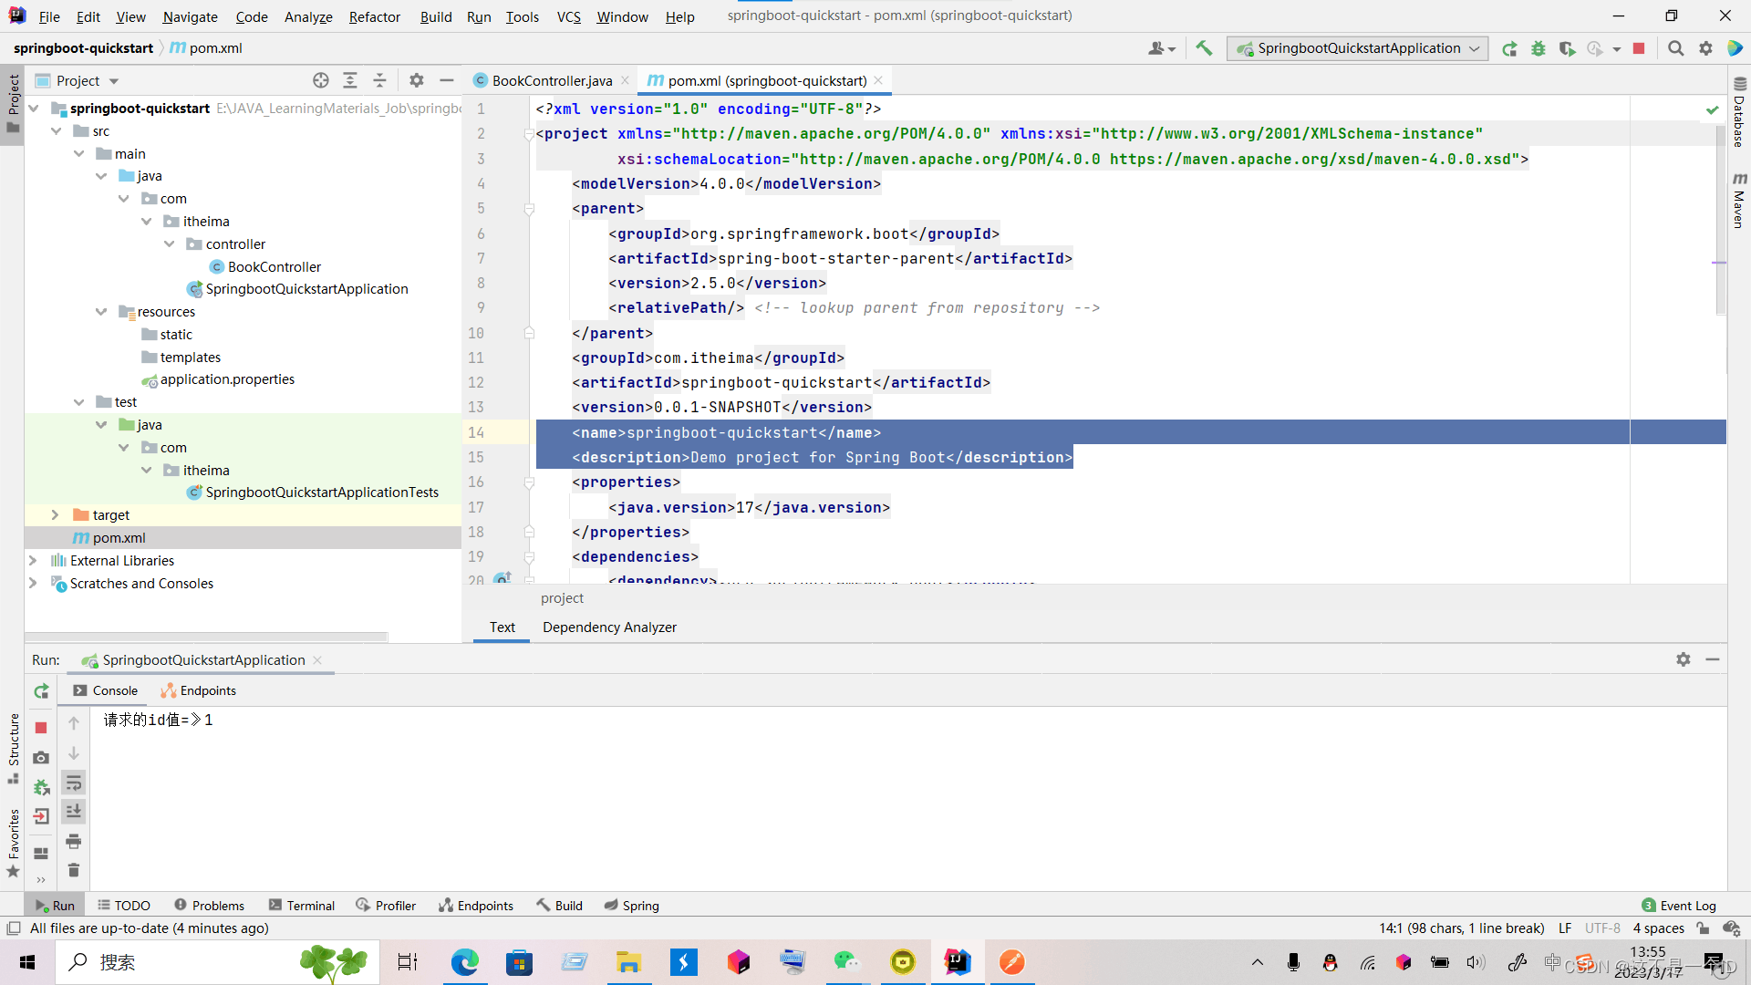The width and height of the screenshot is (1751, 985).
Task: Click the 4 spaces indent setting
Action: (1658, 928)
